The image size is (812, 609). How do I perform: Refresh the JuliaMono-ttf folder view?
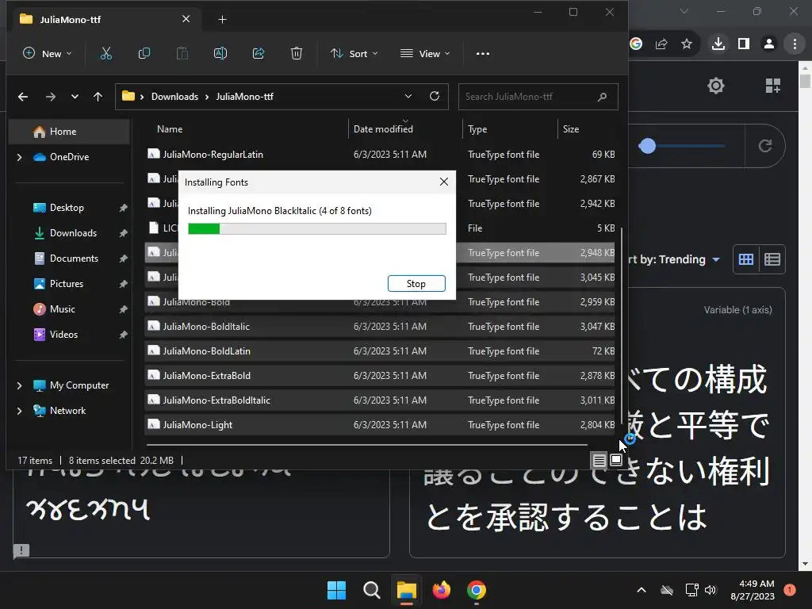coord(435,96)
